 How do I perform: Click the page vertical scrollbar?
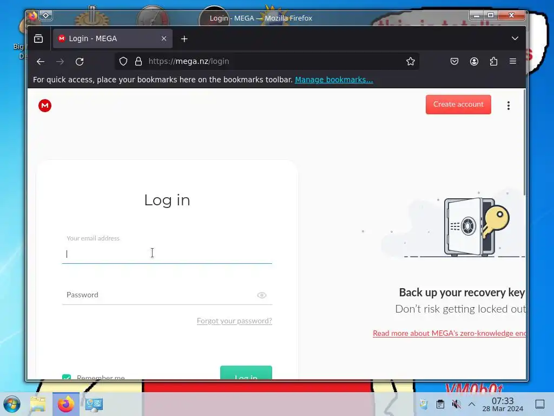pyautogui.click(x=524, y=142)
